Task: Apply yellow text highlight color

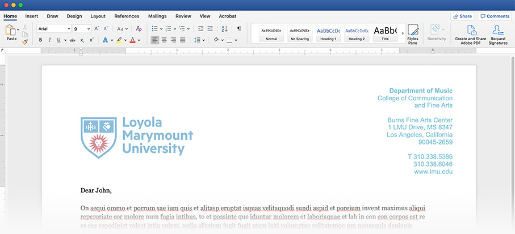Action: pos(119,40)
